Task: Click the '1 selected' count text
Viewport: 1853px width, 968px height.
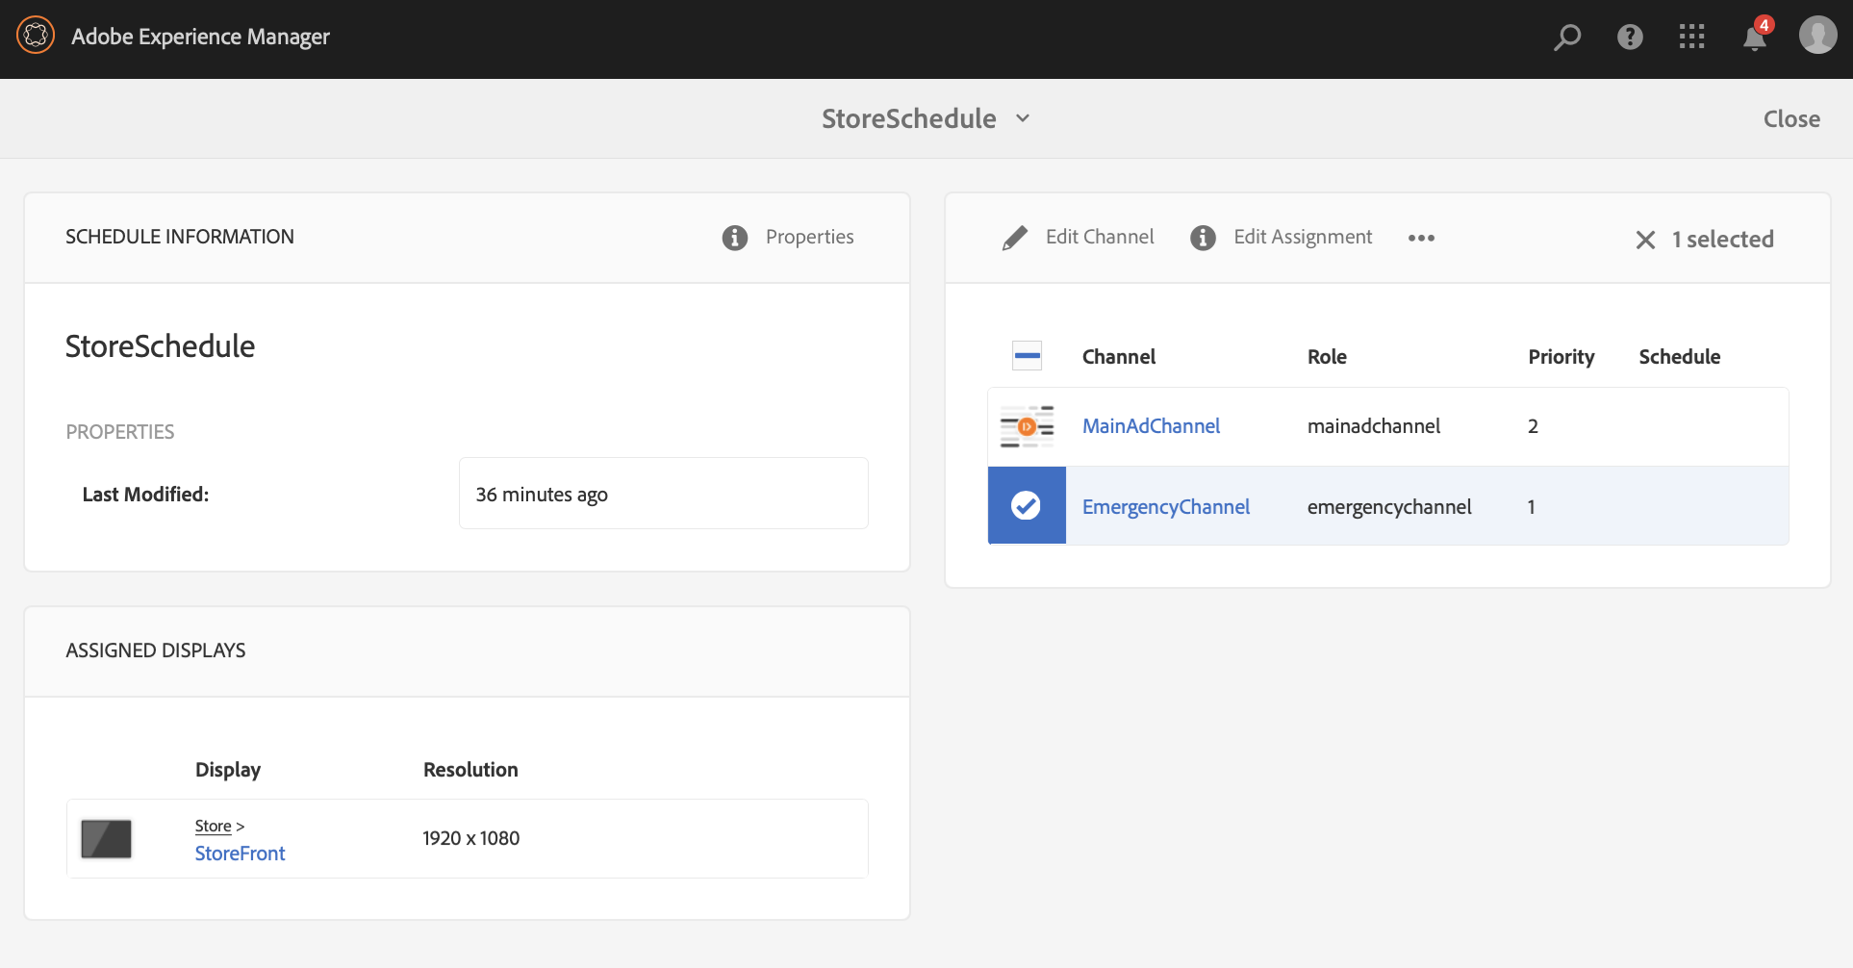Action: 1722,240
